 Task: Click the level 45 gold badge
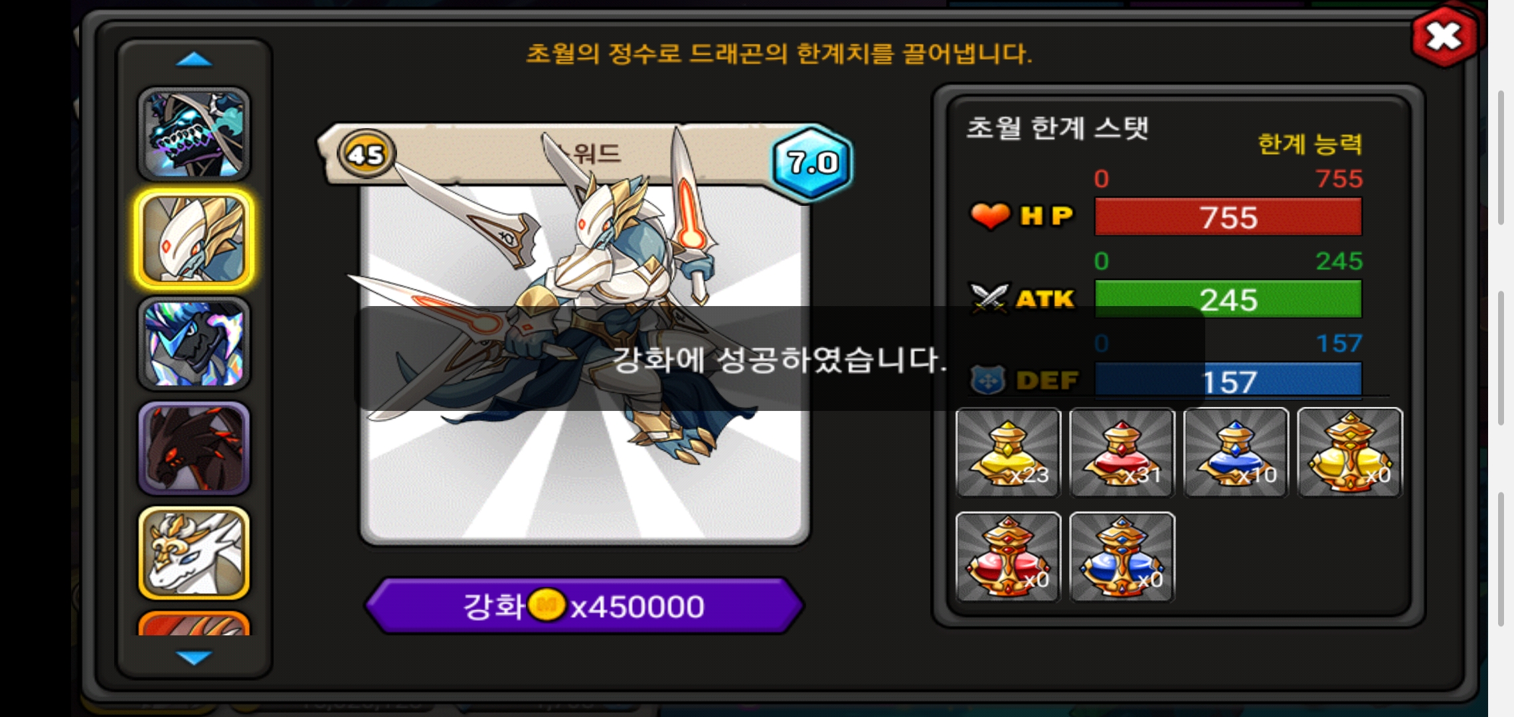(x=366, y=154)
